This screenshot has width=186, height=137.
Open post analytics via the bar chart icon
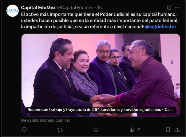pos(132,130)
